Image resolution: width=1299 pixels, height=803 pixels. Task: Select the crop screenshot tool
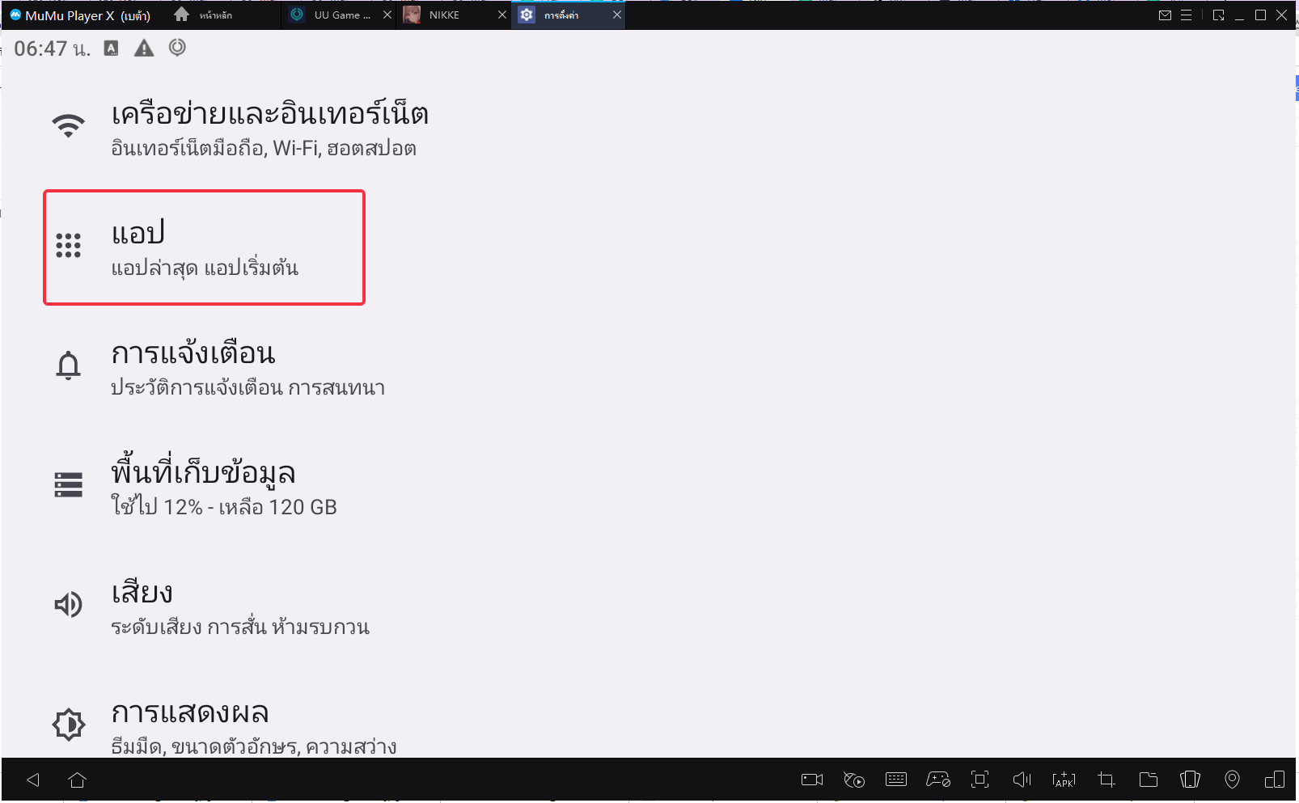click(1106, 780)
